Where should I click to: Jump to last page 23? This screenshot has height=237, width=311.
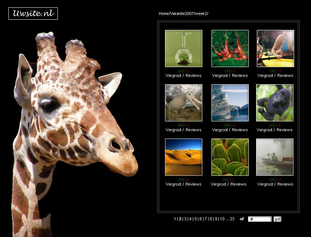[x=232, y=219]
